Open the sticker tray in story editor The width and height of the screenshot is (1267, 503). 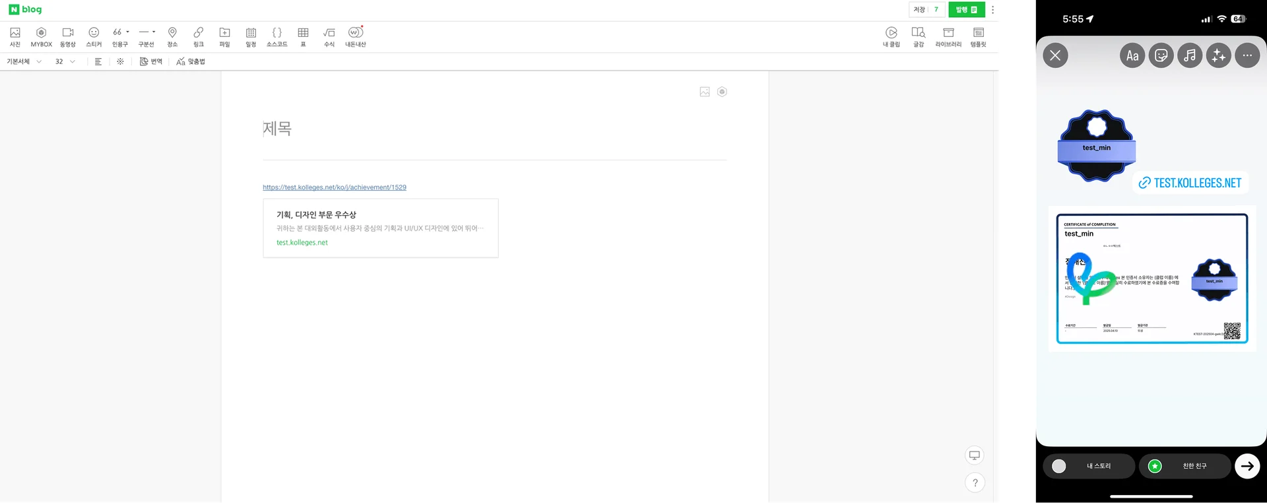[1161, 55]
